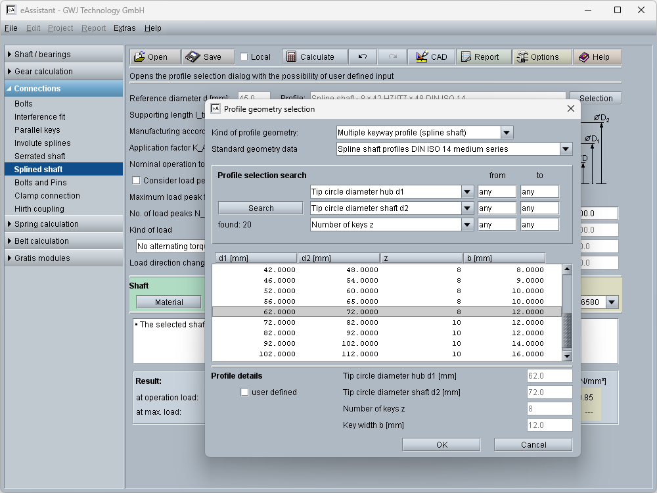Open the Help book icon

[583, 57]
